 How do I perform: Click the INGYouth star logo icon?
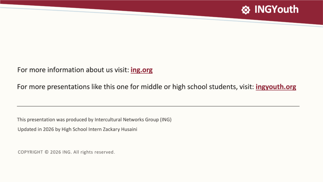[246, 10]
